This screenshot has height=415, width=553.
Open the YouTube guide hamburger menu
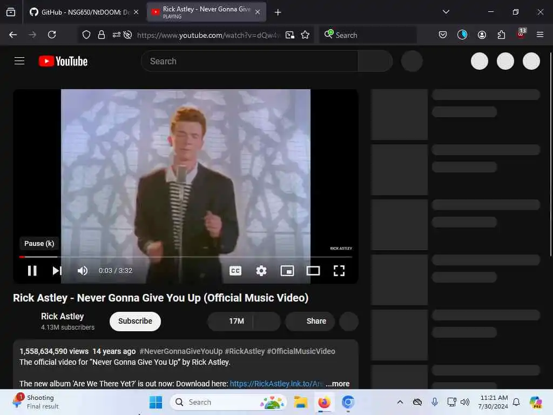pyautogui.click(x=19, y=61)
